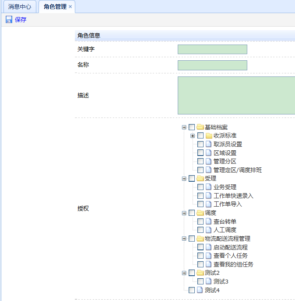The height and width of the screenshot is (301, 295).
Task: Collapse the 调度 tree node
Action: (184, 213)
